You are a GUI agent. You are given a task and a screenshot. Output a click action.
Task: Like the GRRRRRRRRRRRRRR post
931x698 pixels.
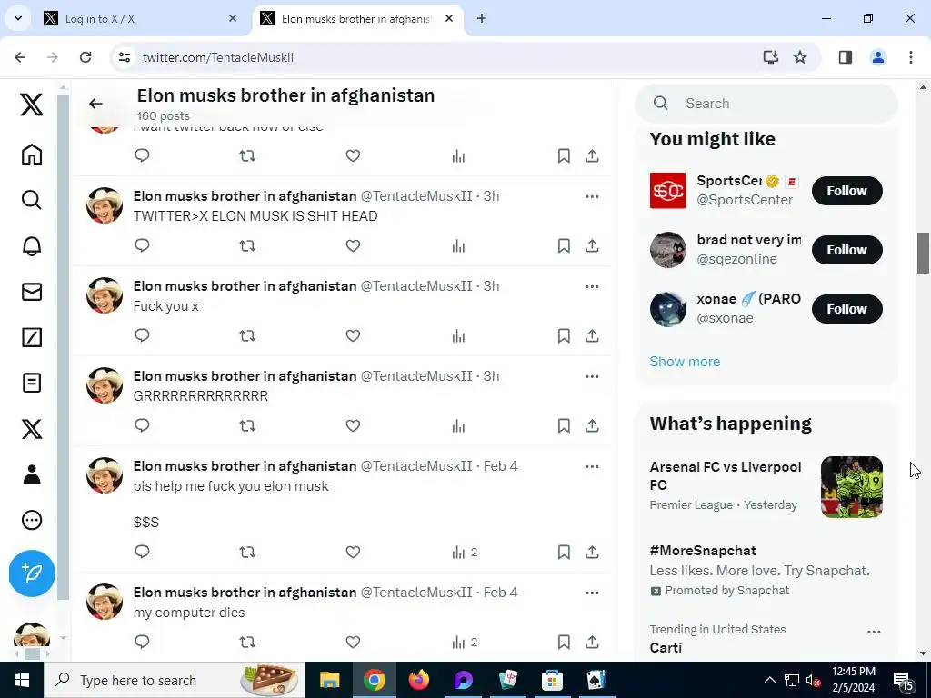353,425
